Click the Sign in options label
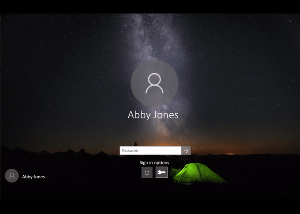 click(154, 163)
